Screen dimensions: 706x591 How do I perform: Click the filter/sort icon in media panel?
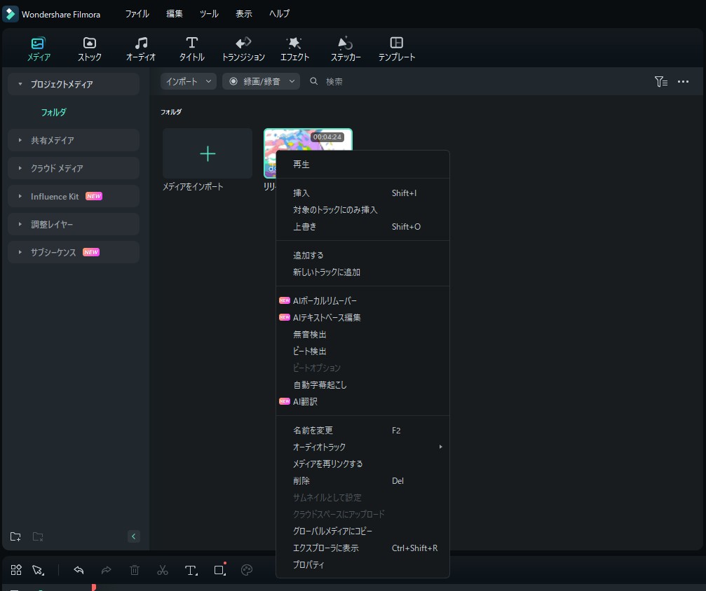pos(660,82)
